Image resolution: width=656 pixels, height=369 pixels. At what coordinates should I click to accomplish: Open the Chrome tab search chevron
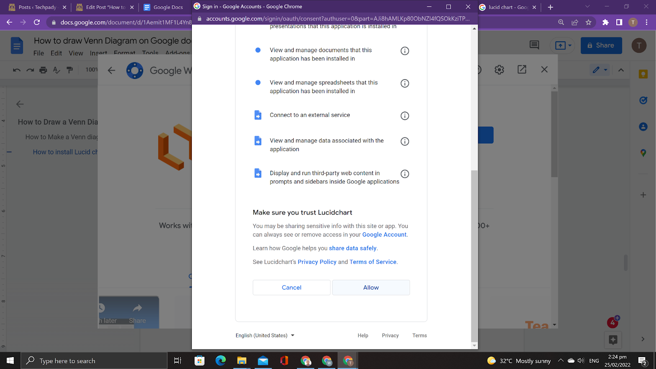[x=587, y=7]
